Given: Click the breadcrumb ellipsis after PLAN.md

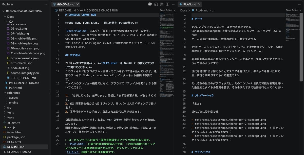Looking at the screenshot, I should coord(213,10).
